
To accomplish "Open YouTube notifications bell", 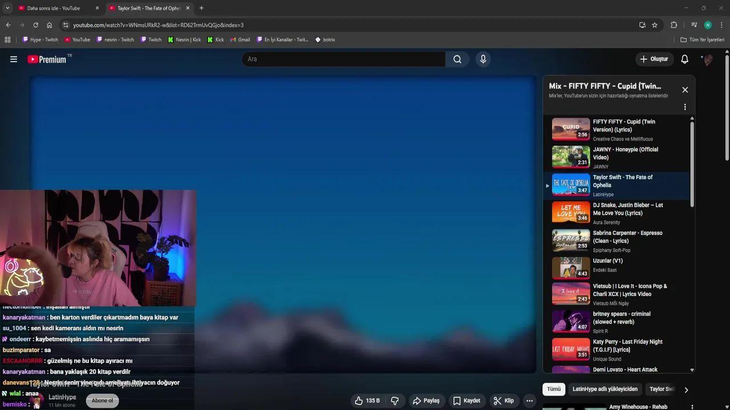I will [x=685, y=59].
